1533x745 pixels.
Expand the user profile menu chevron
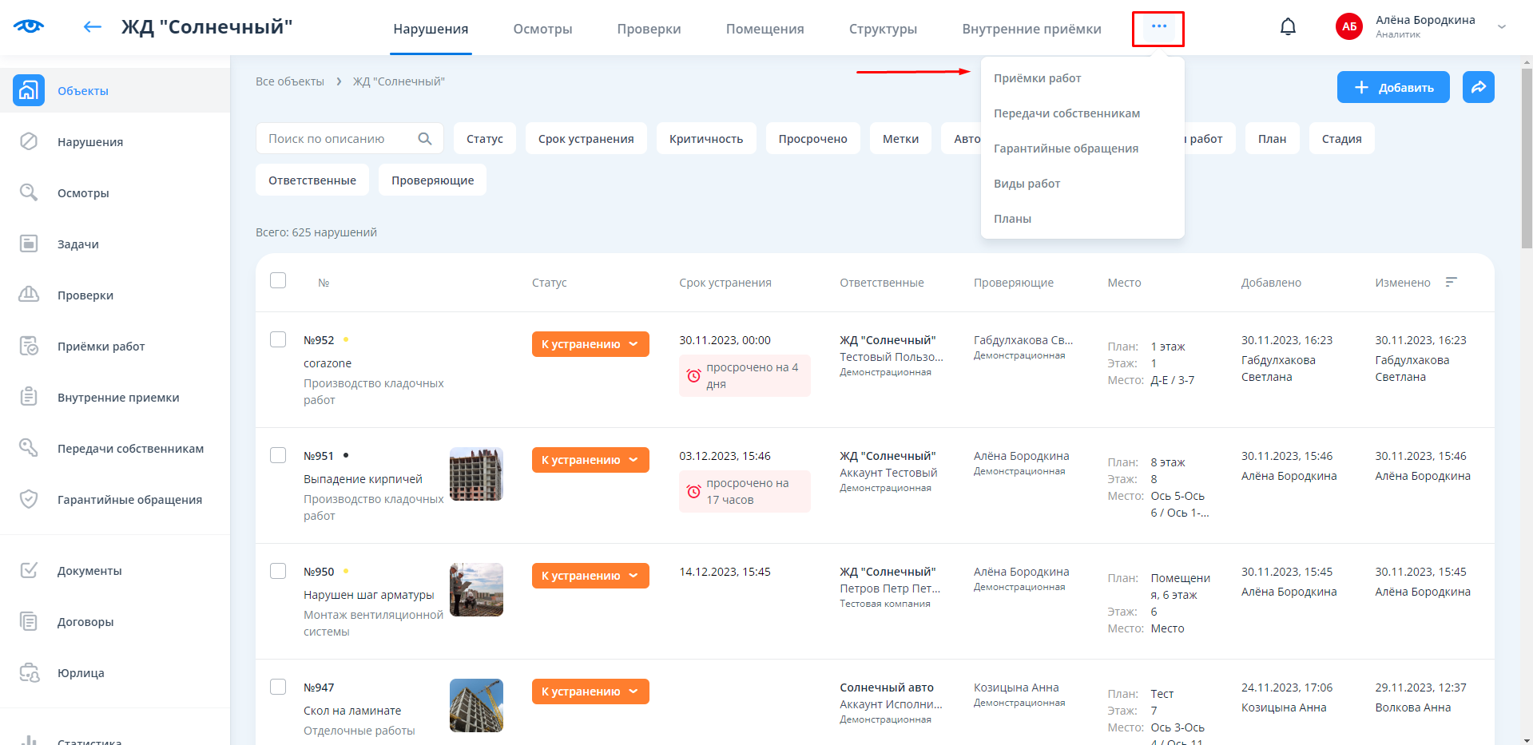[x=1502, y=27]
